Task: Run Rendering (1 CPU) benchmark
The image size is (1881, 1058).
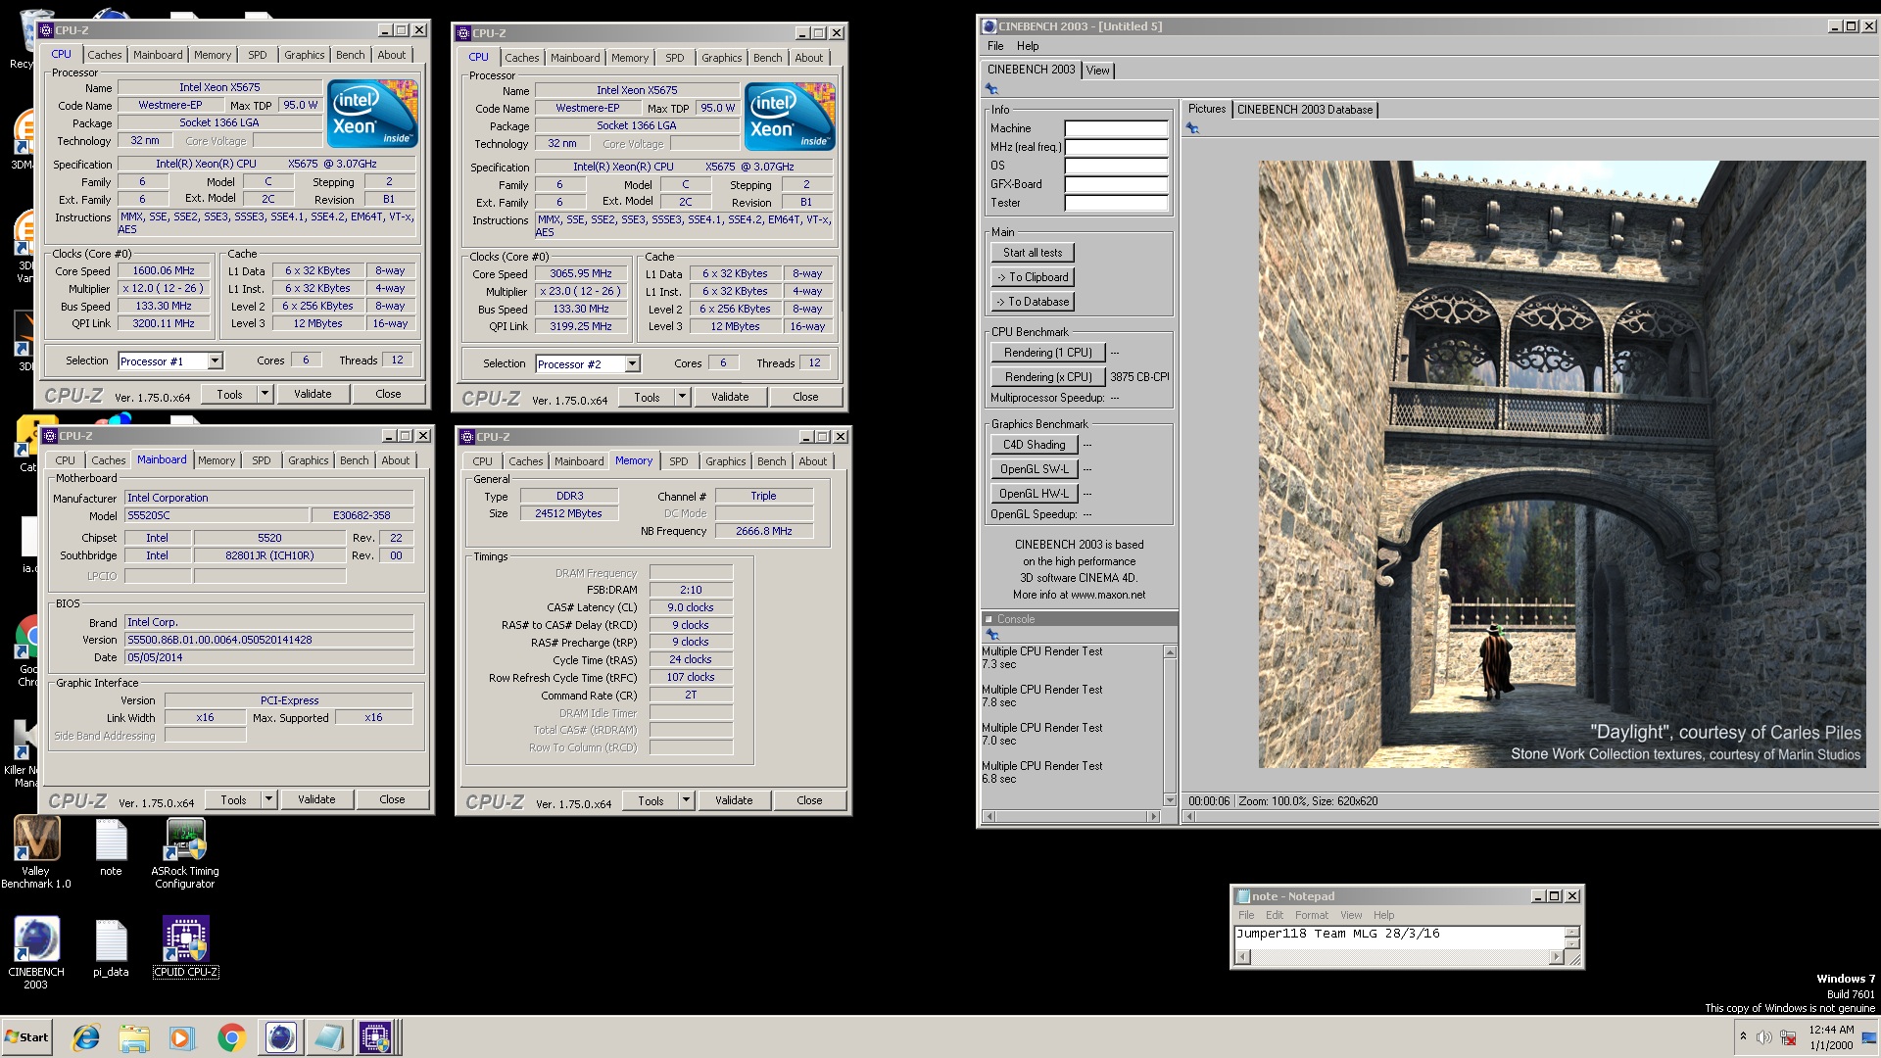Action: [1048, 353]
